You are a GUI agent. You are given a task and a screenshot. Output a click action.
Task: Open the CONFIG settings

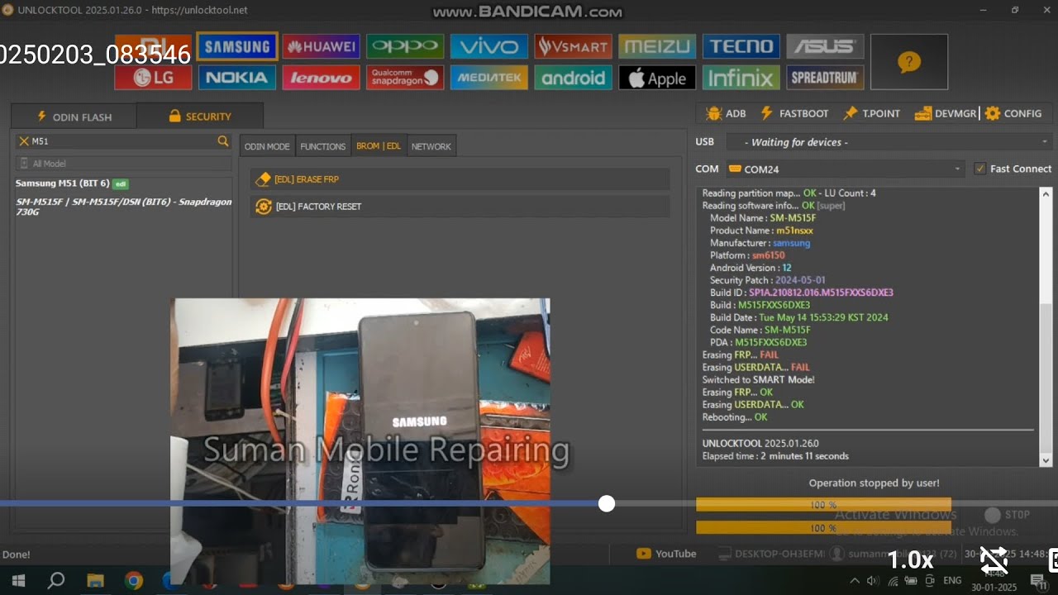[x=1013, y=113]
